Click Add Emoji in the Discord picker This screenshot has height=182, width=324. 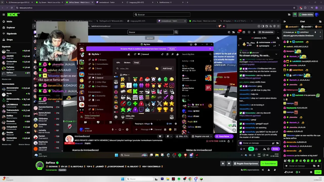[167, 69]
